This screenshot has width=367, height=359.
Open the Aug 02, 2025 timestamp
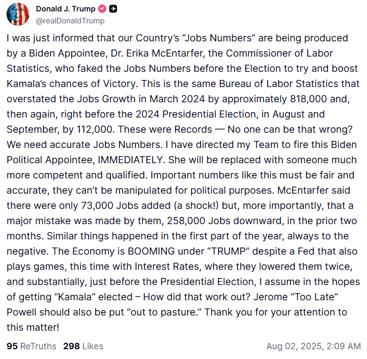[313, 346]
